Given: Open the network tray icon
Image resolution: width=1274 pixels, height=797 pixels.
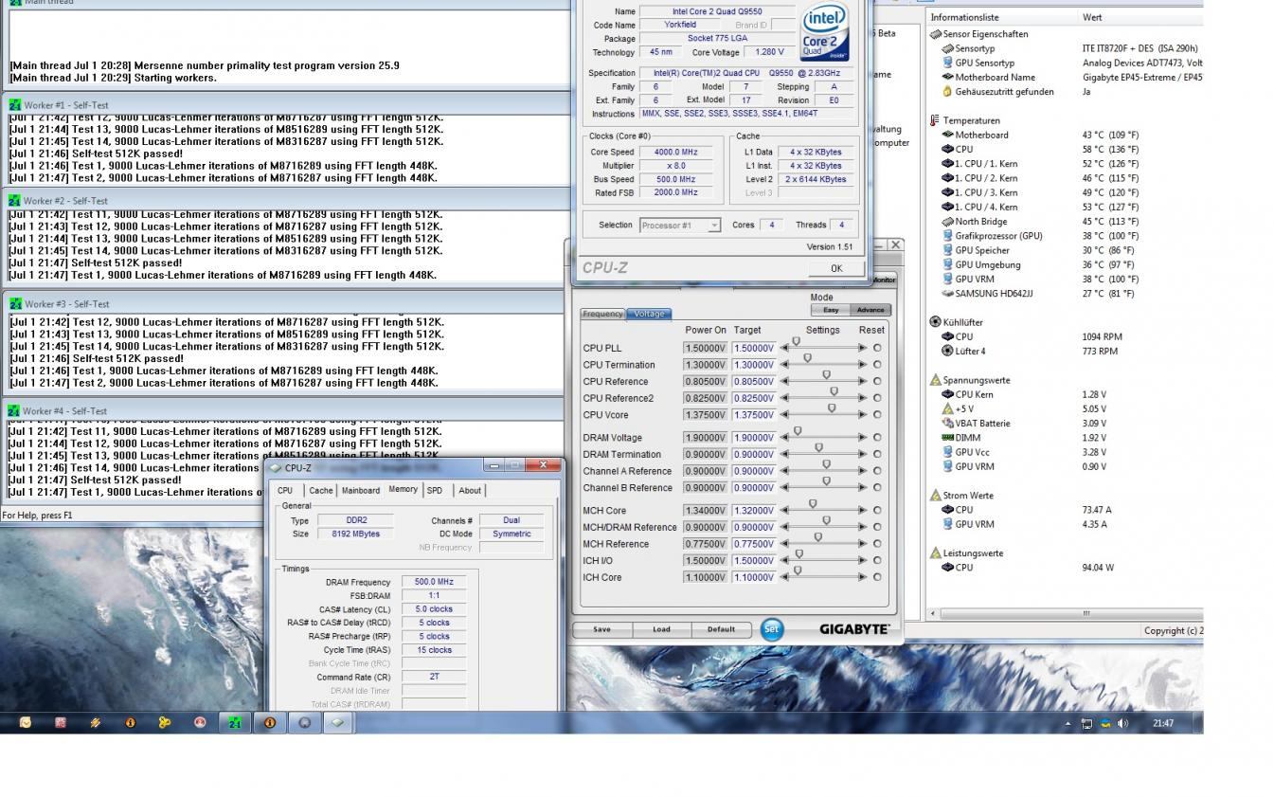Looking at the screenshot, I should coord(1086,723).
